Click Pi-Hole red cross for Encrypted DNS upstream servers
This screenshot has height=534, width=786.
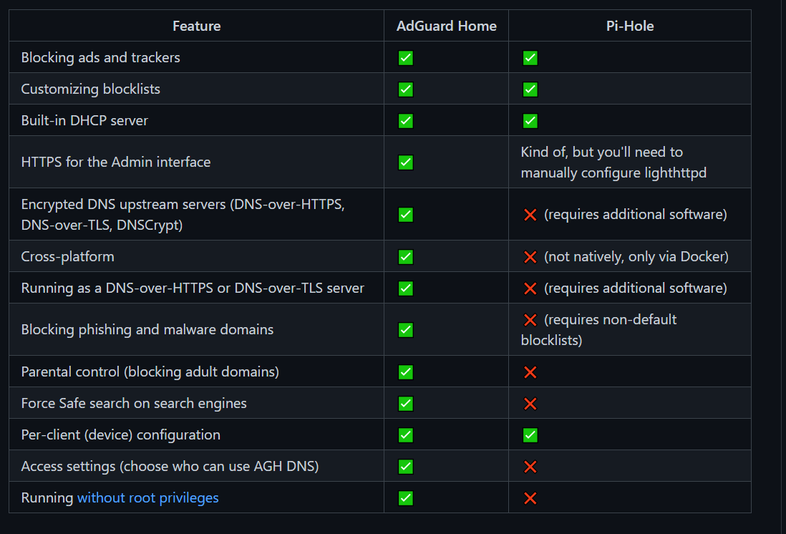point(530,215)
